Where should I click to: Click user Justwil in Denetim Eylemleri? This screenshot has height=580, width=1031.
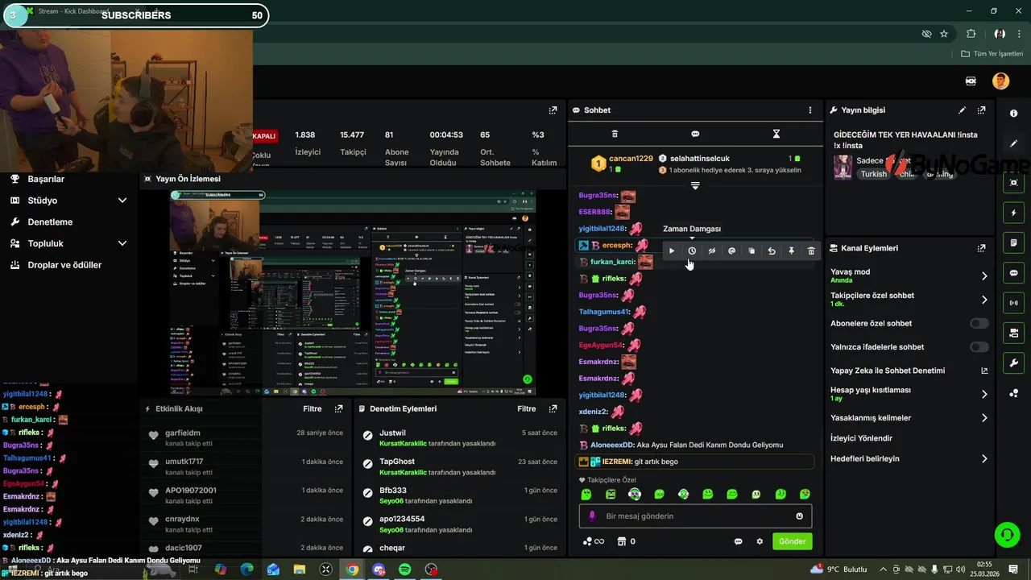pos(392,433)
